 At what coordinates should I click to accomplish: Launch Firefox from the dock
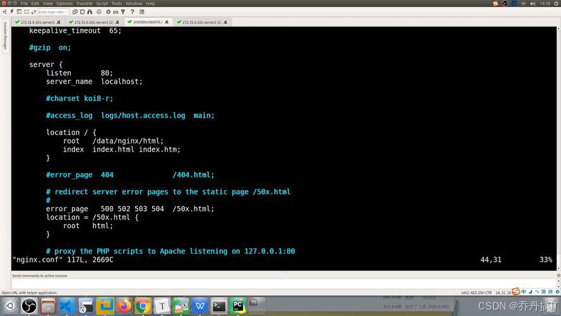[124, 306]
